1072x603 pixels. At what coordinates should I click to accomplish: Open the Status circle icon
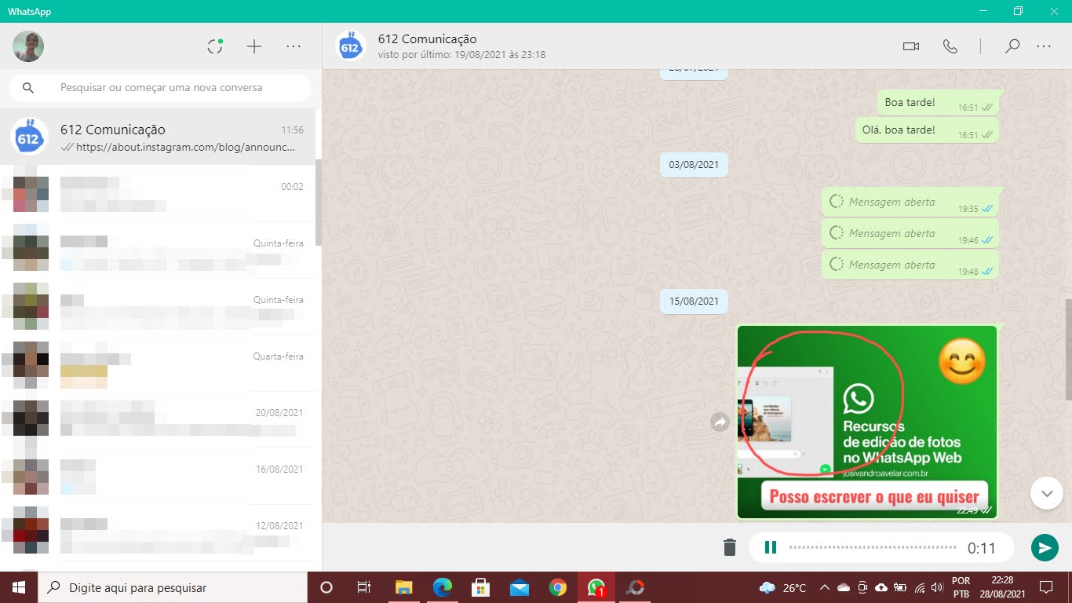(x=215, y=46)
